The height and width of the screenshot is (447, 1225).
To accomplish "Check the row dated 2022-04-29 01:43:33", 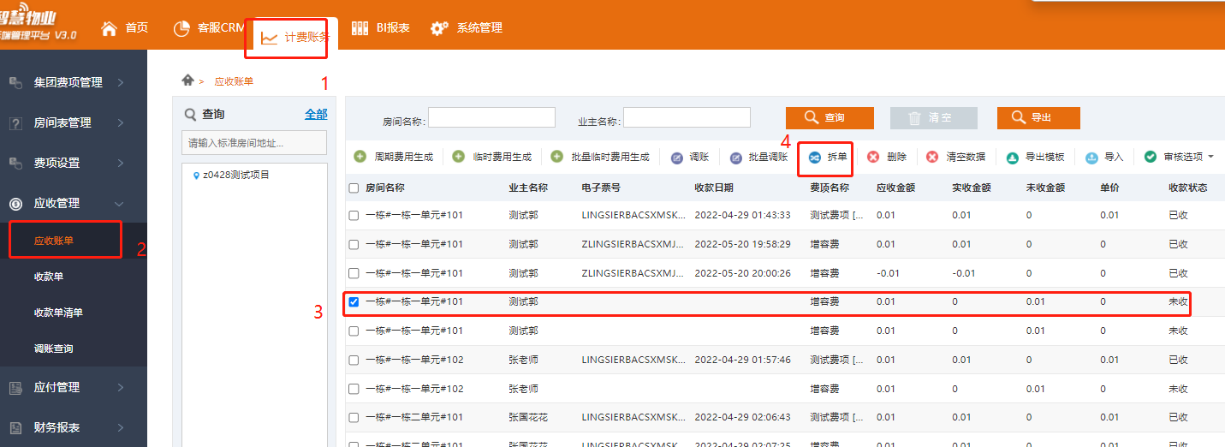I will [x=354, y=216].
